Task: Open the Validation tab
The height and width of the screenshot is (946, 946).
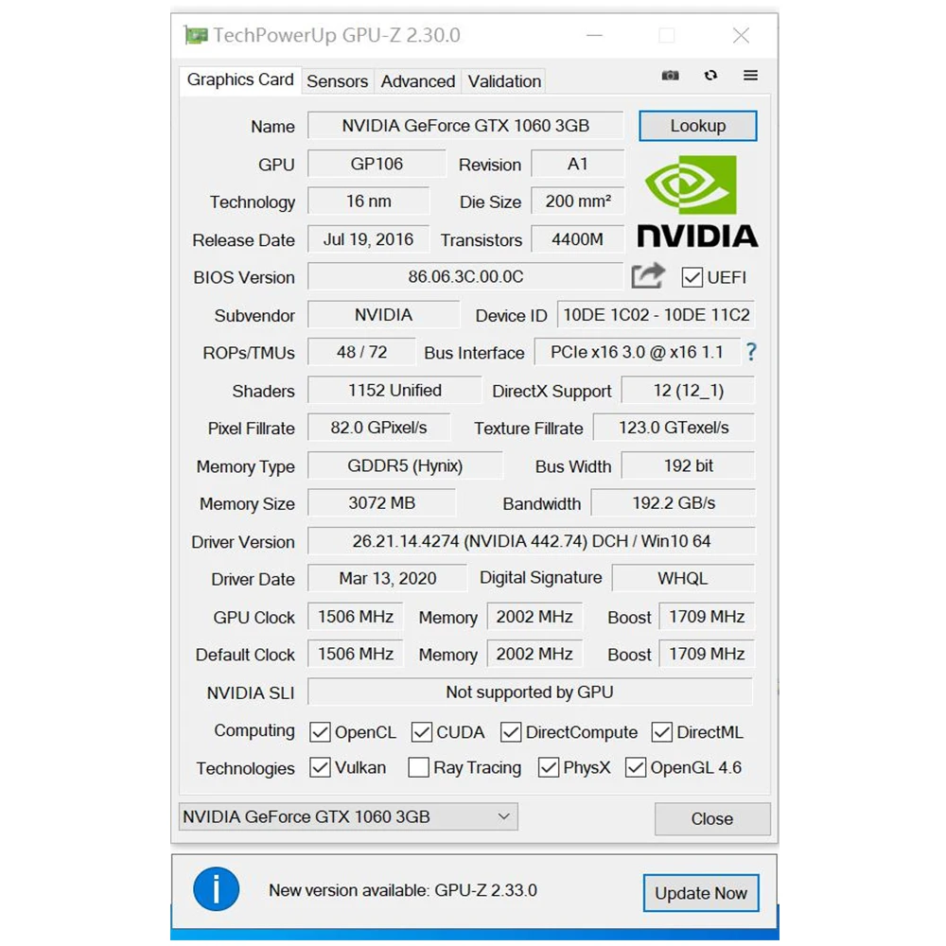Action: (504, 81)
